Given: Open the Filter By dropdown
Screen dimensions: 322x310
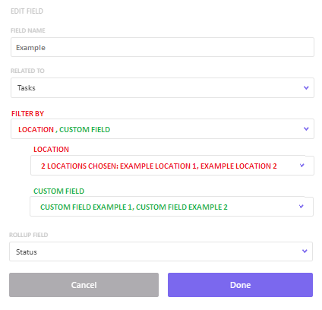Looking at the screenshot, I should tap(163, 129).
